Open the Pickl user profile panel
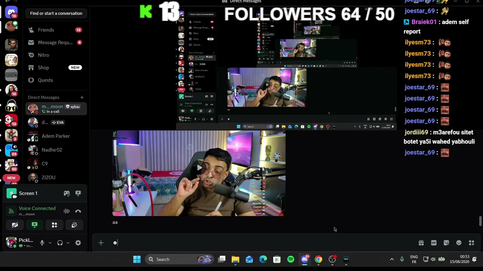Screen dimensions: 483x271 [21, 243]
